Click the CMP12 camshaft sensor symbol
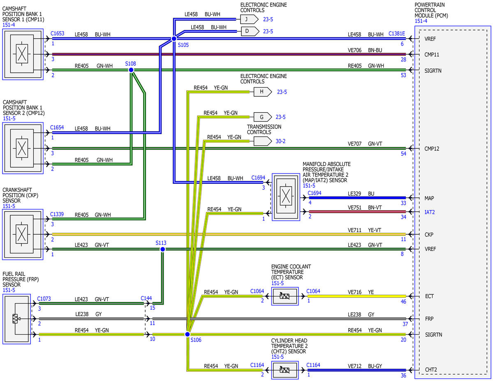The image size is (493, 381). 23,148
